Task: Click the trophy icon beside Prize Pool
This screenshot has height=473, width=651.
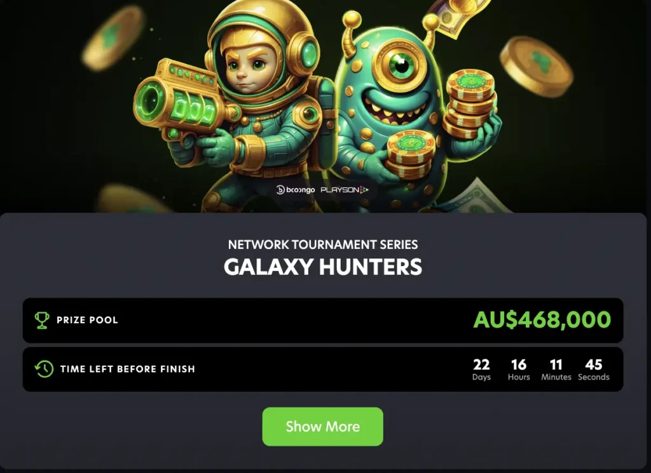Action: coord(42,320)
